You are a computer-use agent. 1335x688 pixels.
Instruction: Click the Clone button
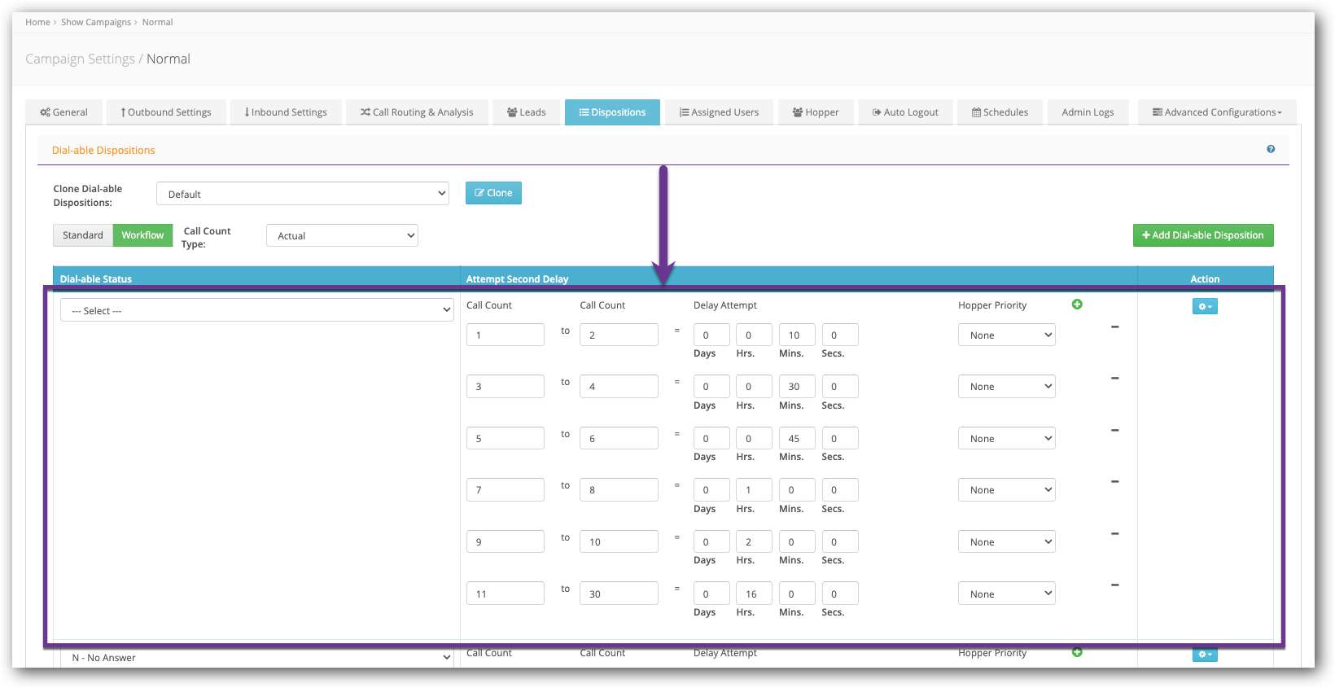(493, 193)
